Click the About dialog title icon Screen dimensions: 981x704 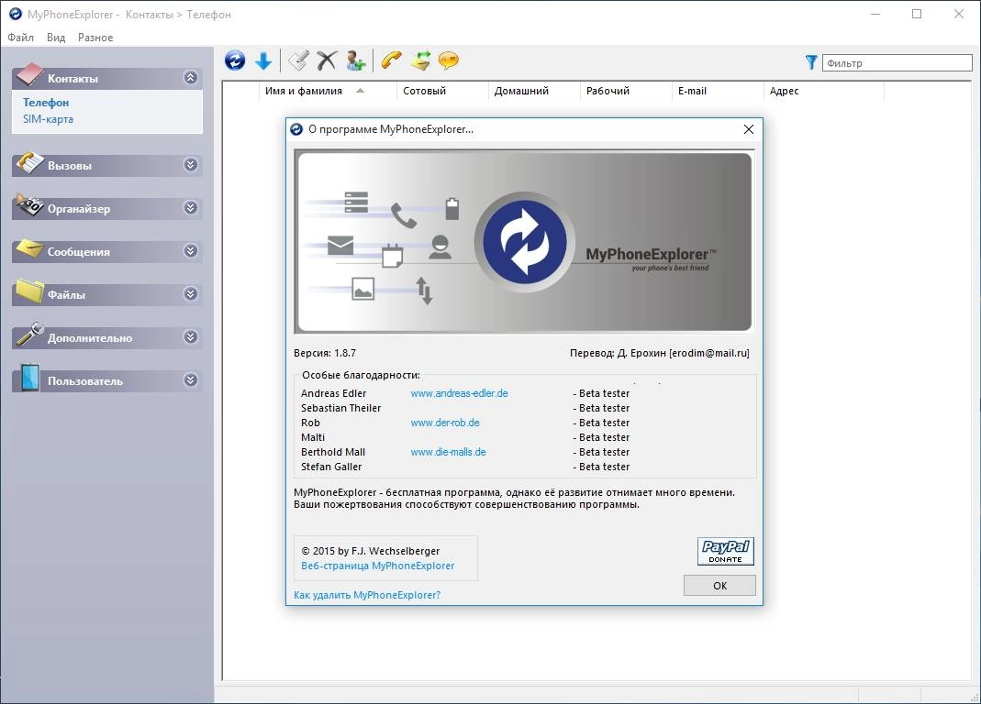(x=296, y=129)
